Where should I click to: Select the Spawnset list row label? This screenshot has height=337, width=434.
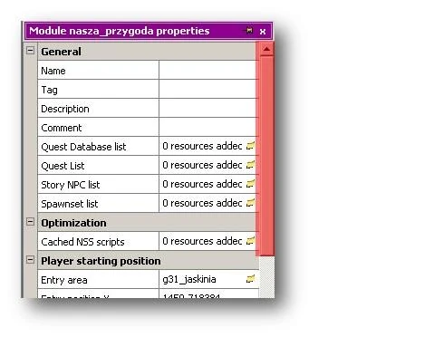pyautogui.click(x=69, y=204)
